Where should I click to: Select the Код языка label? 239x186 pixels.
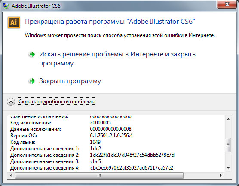point(22,142)
